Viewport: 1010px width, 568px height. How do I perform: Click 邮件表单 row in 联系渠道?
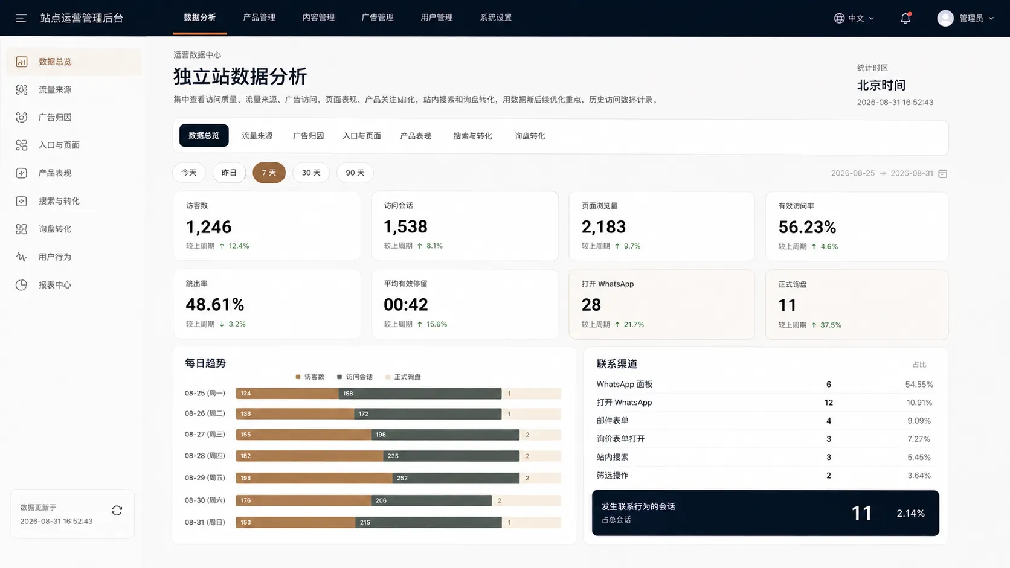coord(765,421)
